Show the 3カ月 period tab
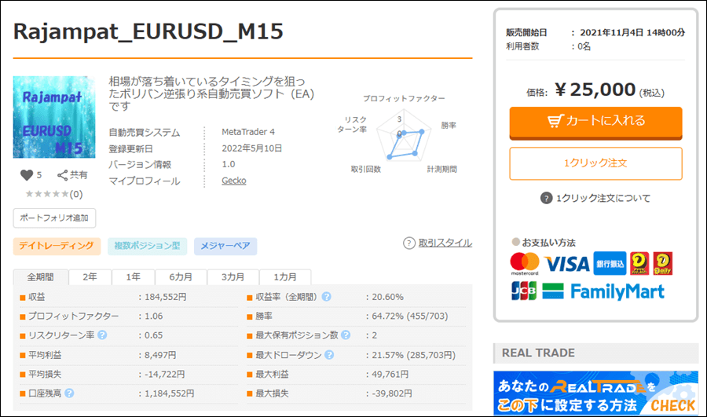Screen dimensions: 707x417 [x=234, y=277]
